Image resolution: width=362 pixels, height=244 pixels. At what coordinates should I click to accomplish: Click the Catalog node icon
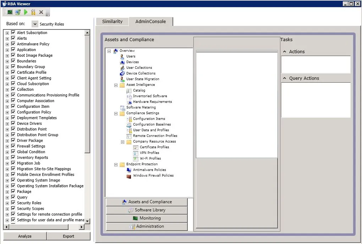point(129,90)
